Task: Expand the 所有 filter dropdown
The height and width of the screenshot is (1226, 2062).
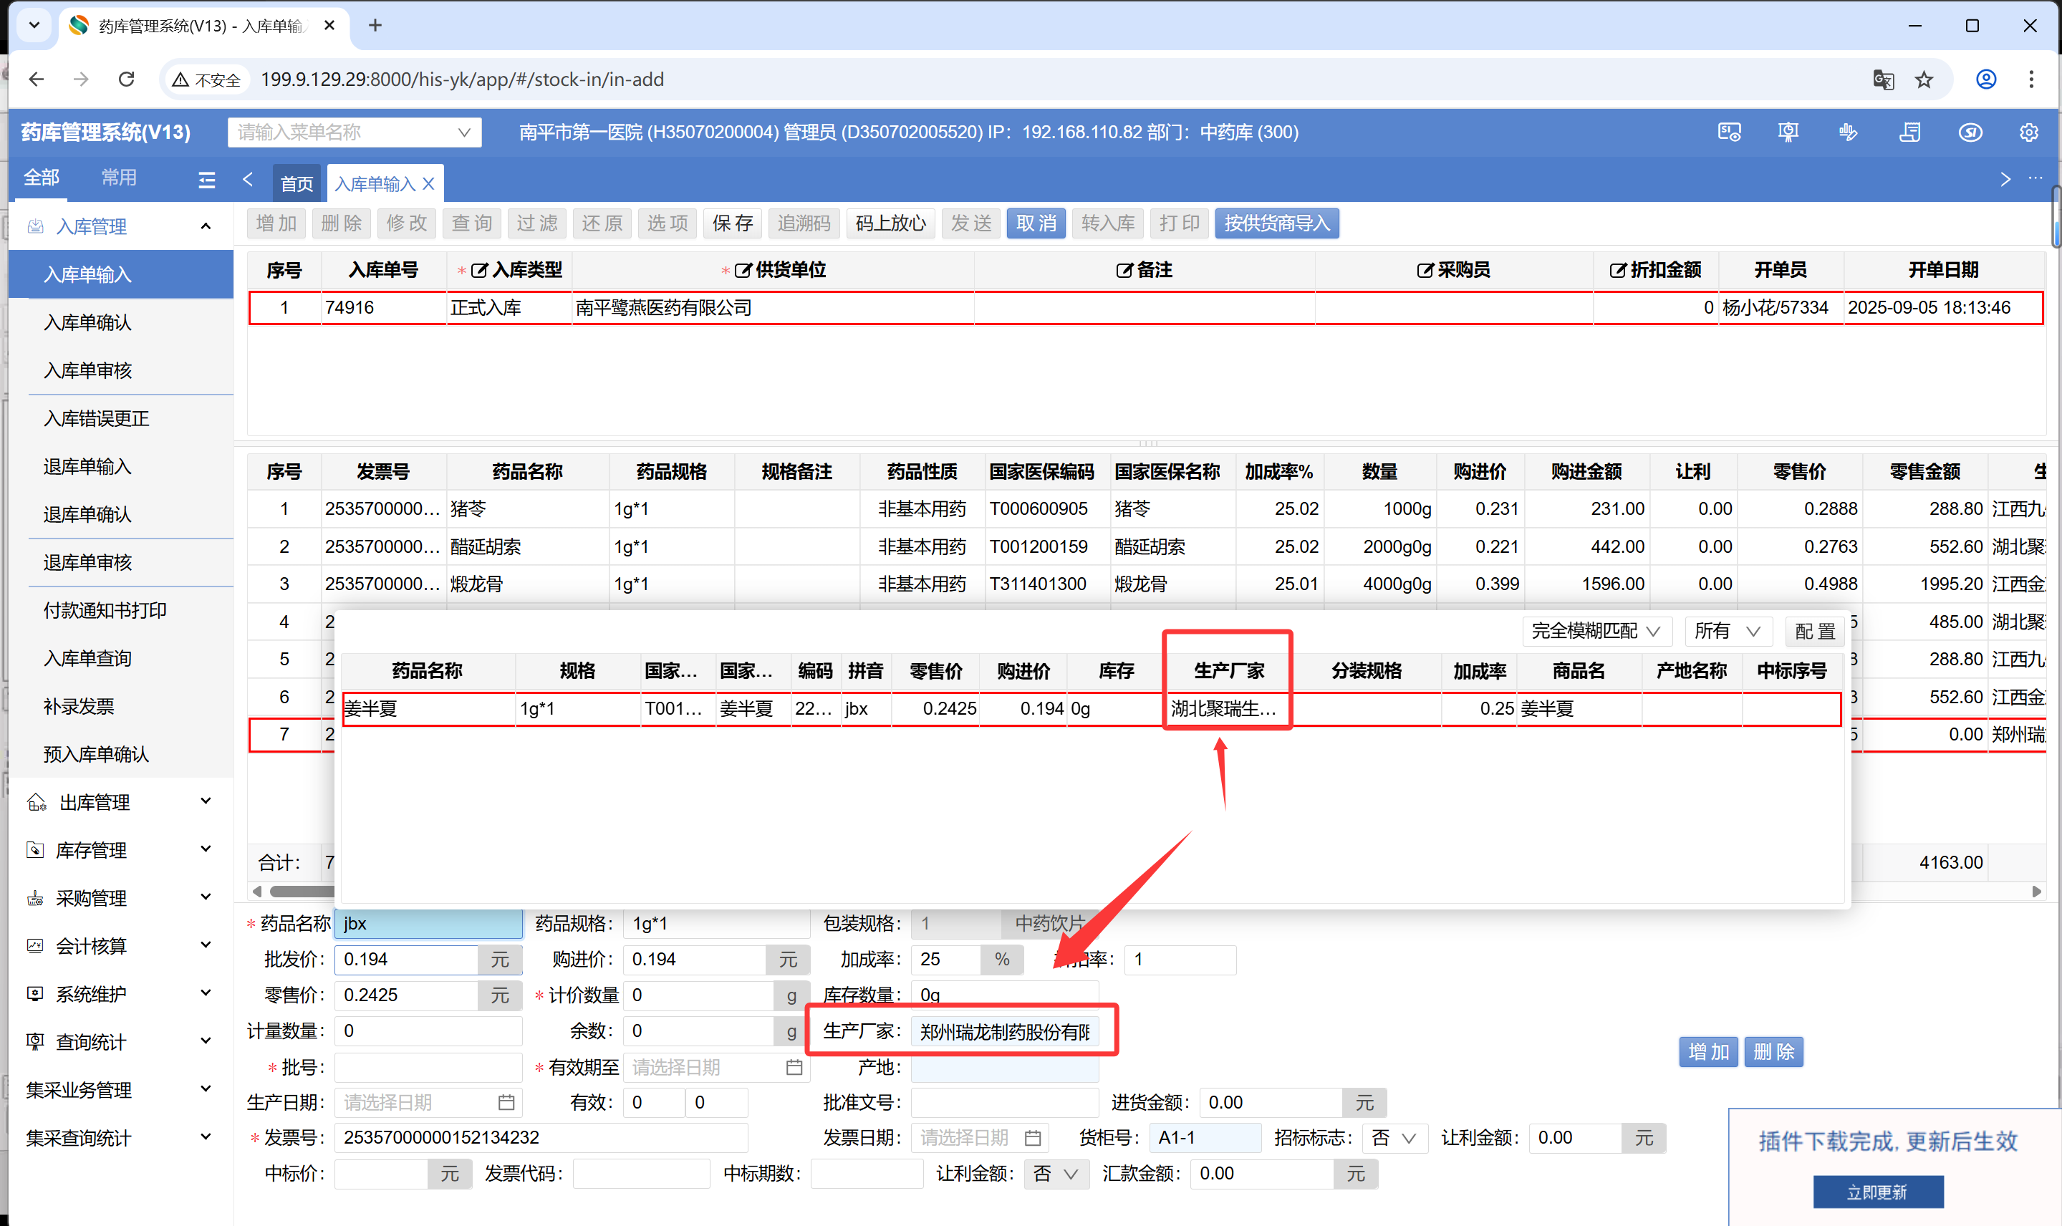Action: pos(1727,631)
